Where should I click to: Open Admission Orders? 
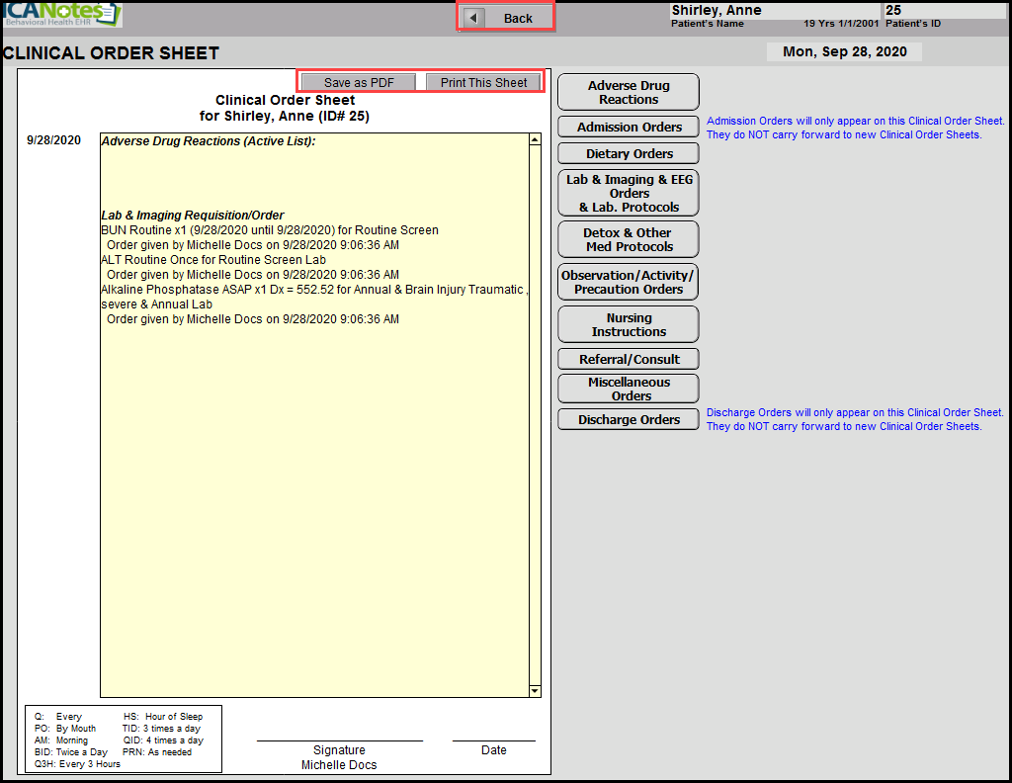(628, 127)
